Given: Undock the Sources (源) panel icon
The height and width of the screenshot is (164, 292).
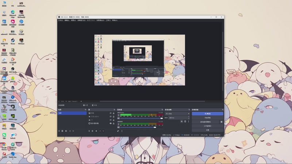Looking at the screenshot, I should click(114, 110).
